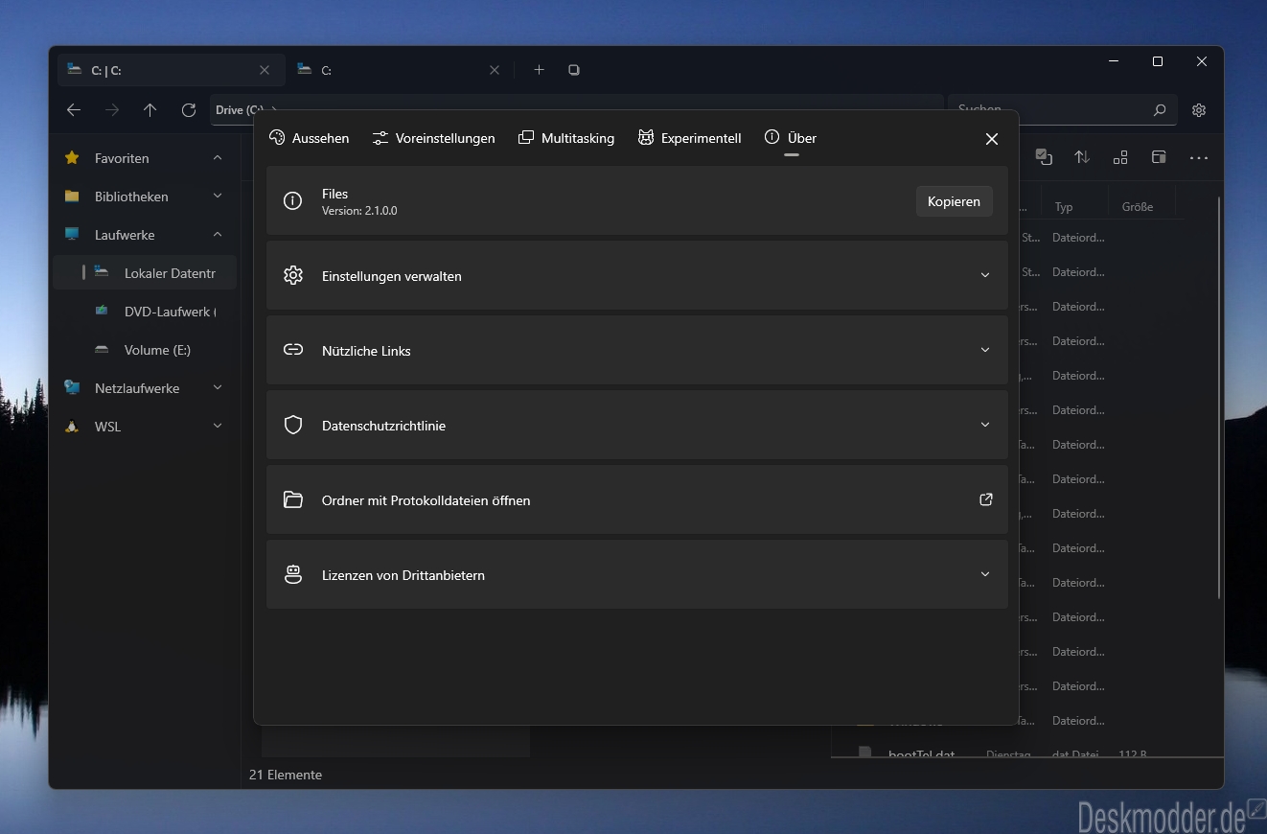
Task: Select the Experimentell tab
Action: tap(689, 138)
